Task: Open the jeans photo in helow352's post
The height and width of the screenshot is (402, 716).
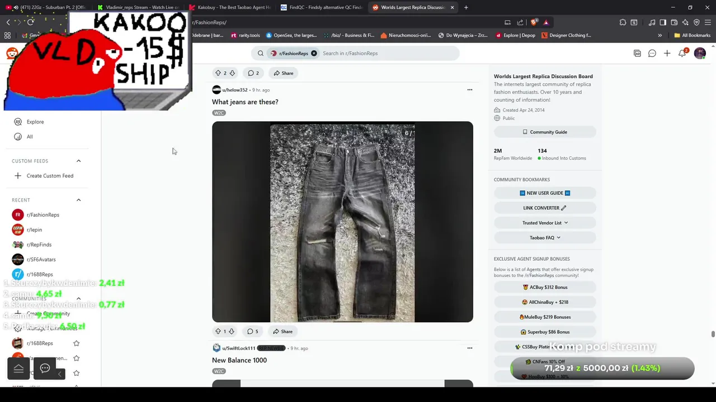Action: (x=342, y=222)
